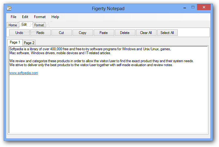Click the Undo button
The image size is (219, 147).
click(x=19, y=33)
